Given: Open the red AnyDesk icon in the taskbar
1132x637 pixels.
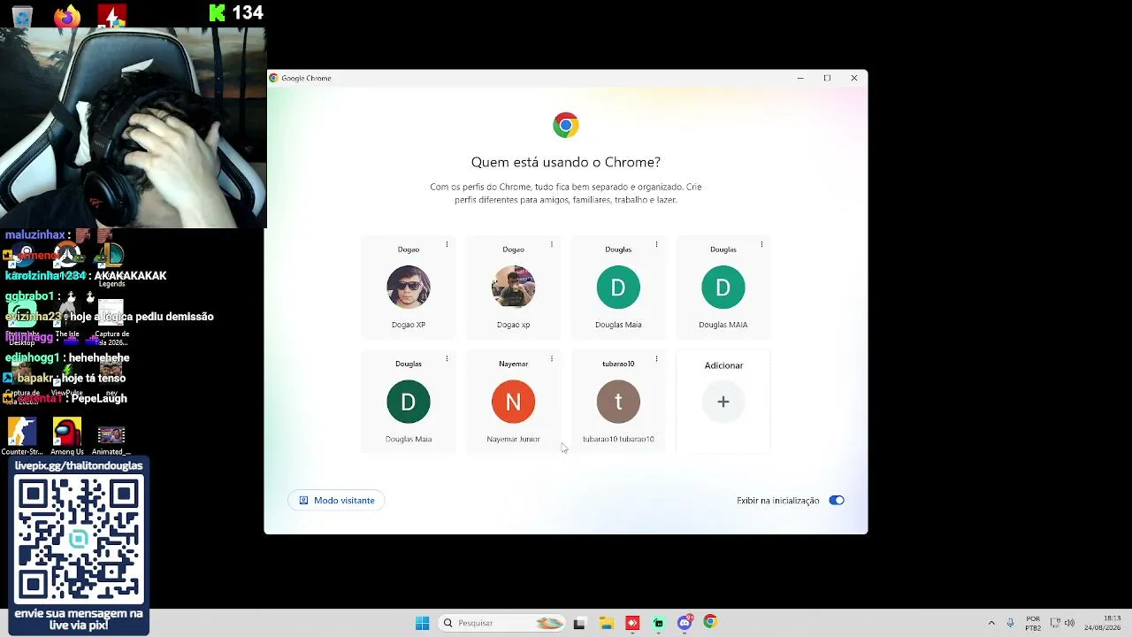Looking at the screenshot, I should [632, 623].
